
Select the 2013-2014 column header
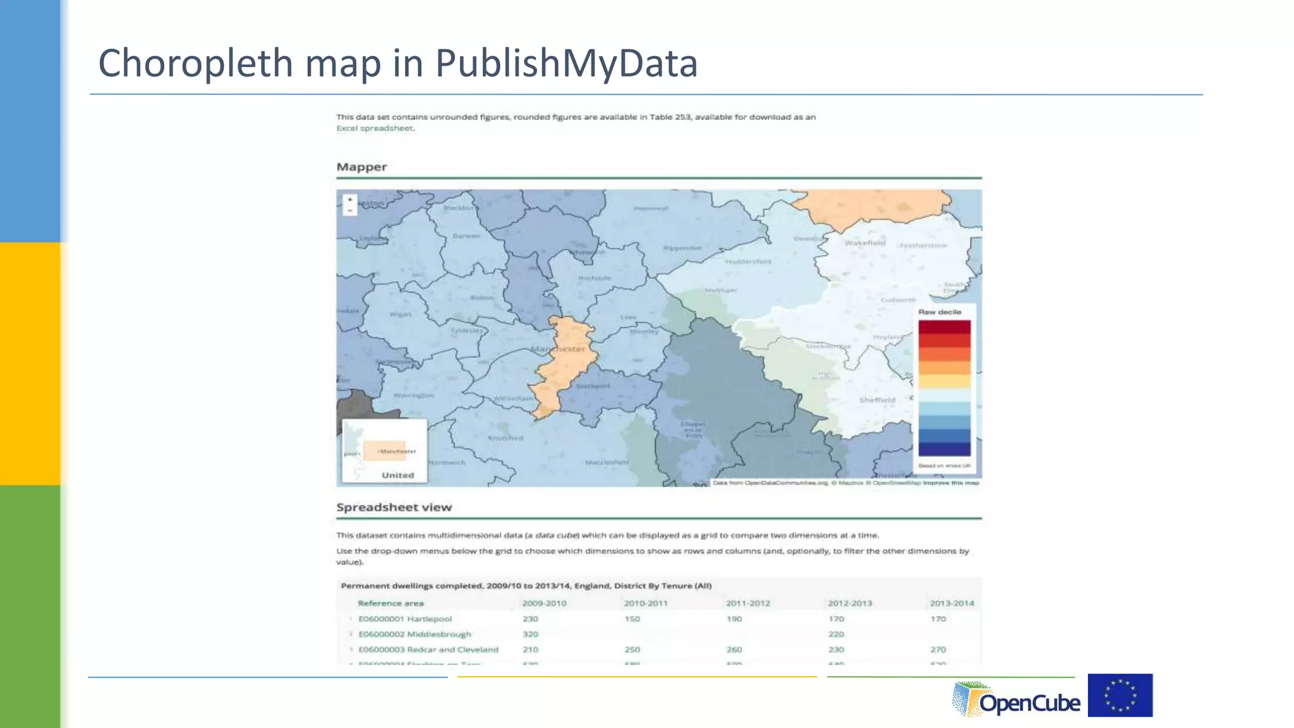952,604
